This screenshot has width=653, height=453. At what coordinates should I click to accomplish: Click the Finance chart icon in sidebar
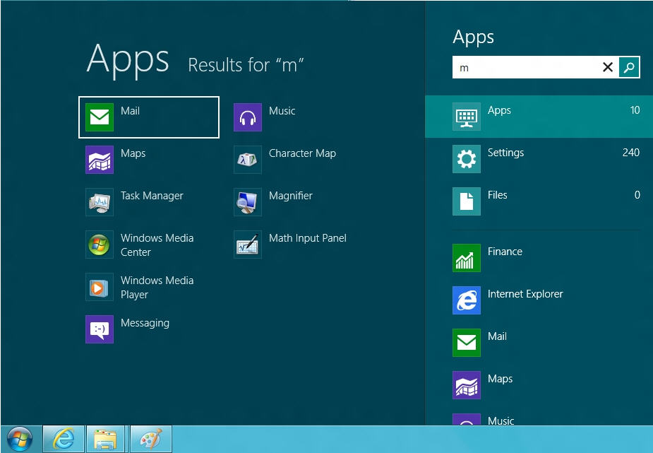[467, 258]
